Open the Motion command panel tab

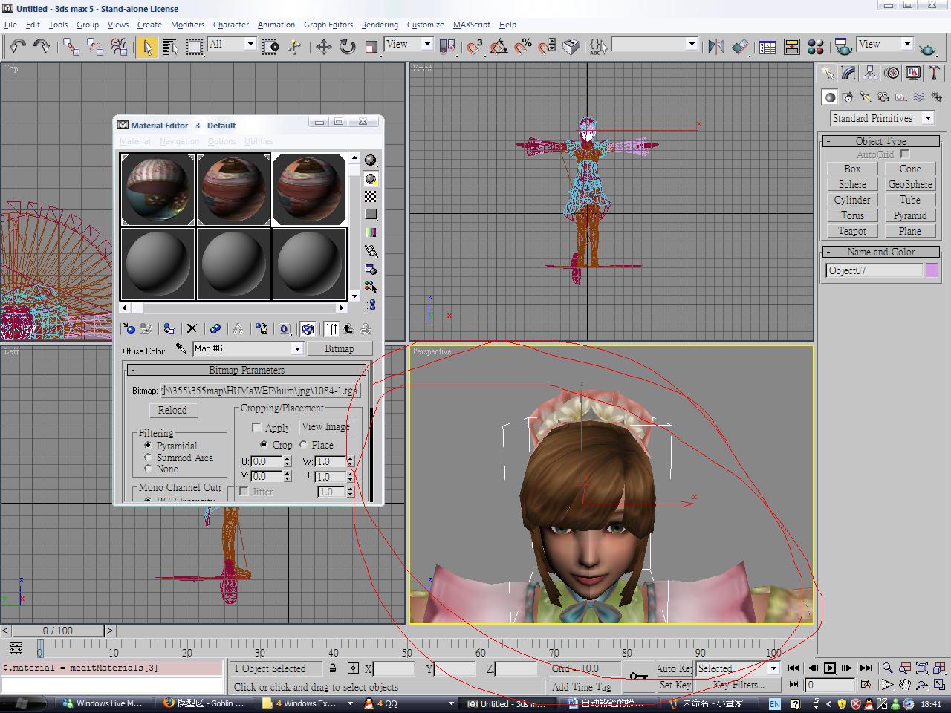click(892, 73)
